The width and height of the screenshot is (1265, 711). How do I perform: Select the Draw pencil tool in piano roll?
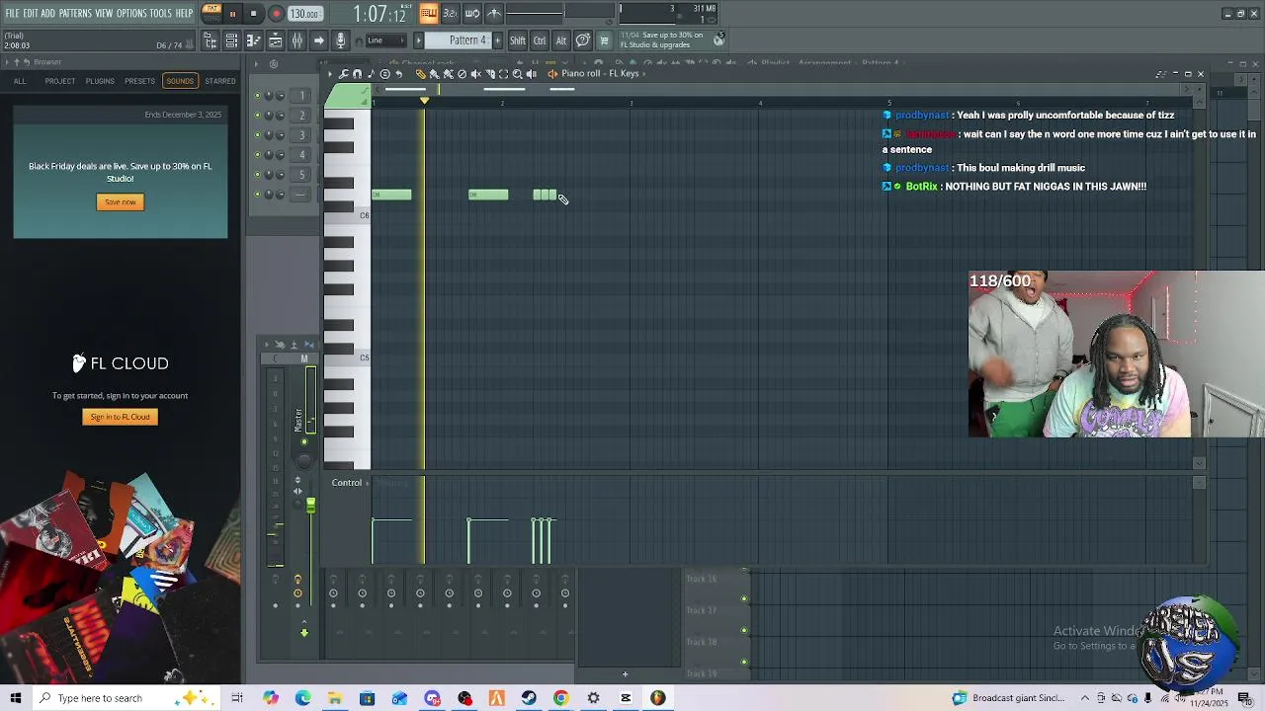click(x=420, y=74)
